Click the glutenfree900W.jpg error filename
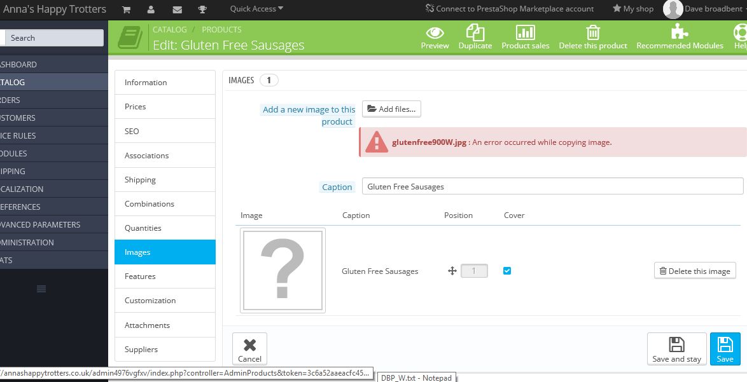This screenshot has height=382, width=747. (429, 142)
